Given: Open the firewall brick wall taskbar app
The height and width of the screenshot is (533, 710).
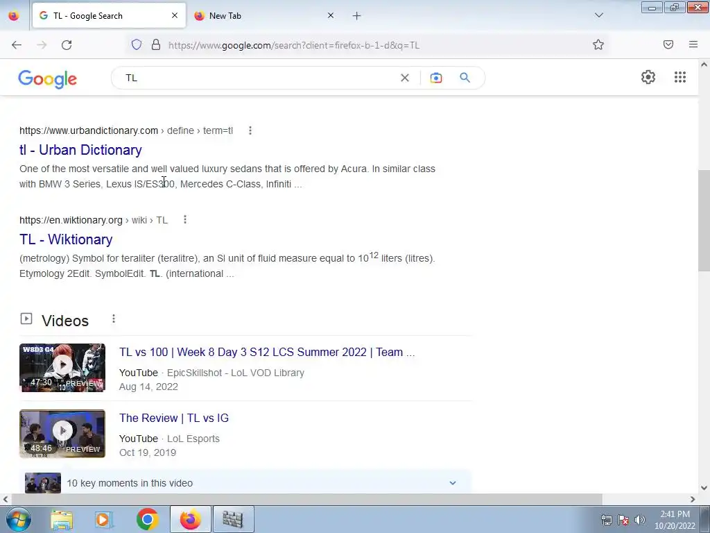Looking at the screenshot, I should tap(233, 519).
